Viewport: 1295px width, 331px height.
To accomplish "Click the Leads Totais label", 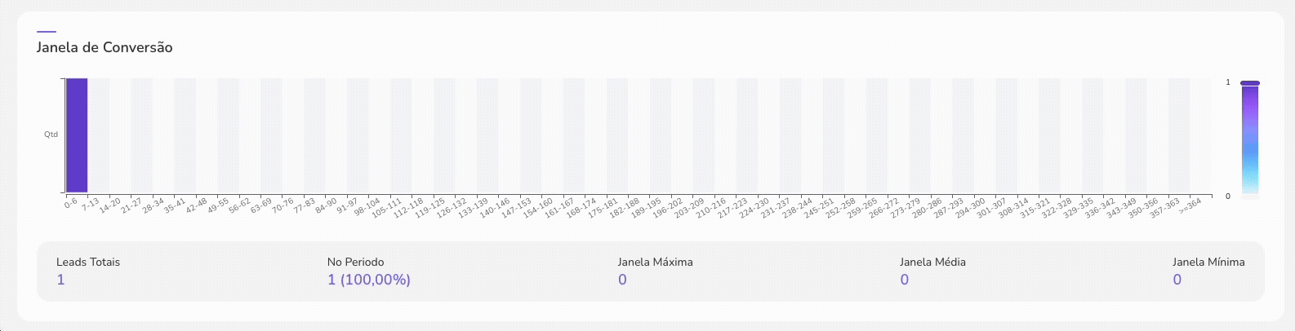I will (x=88, y=262).
